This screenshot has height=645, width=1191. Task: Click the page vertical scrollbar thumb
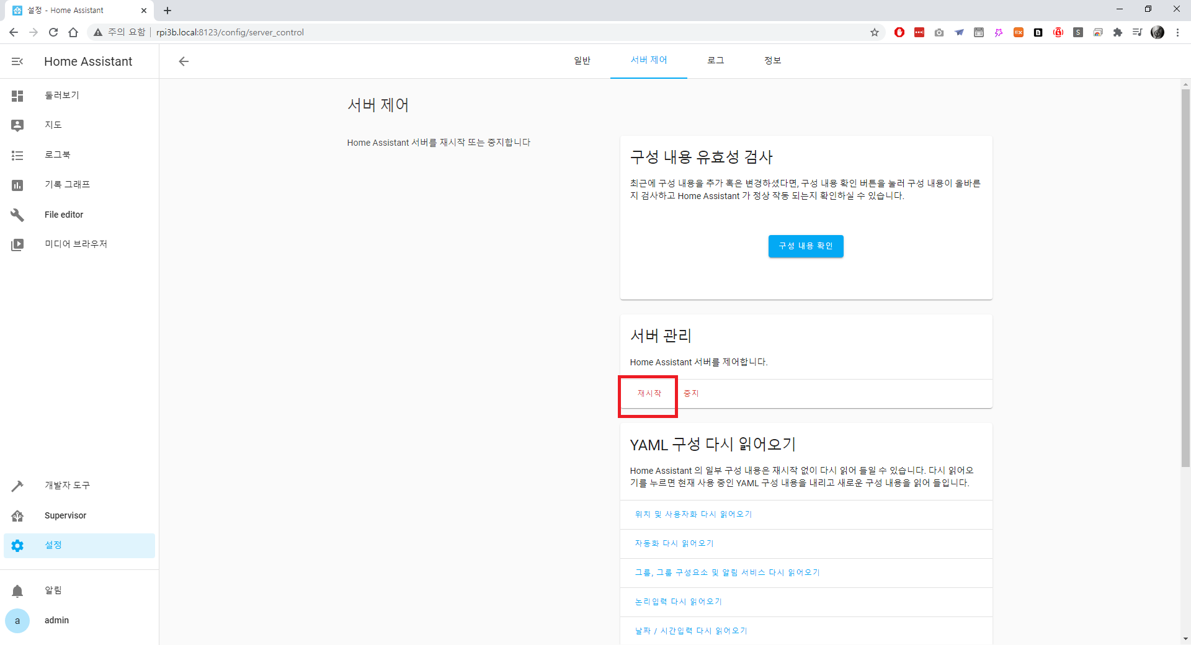coord(1185,278)
